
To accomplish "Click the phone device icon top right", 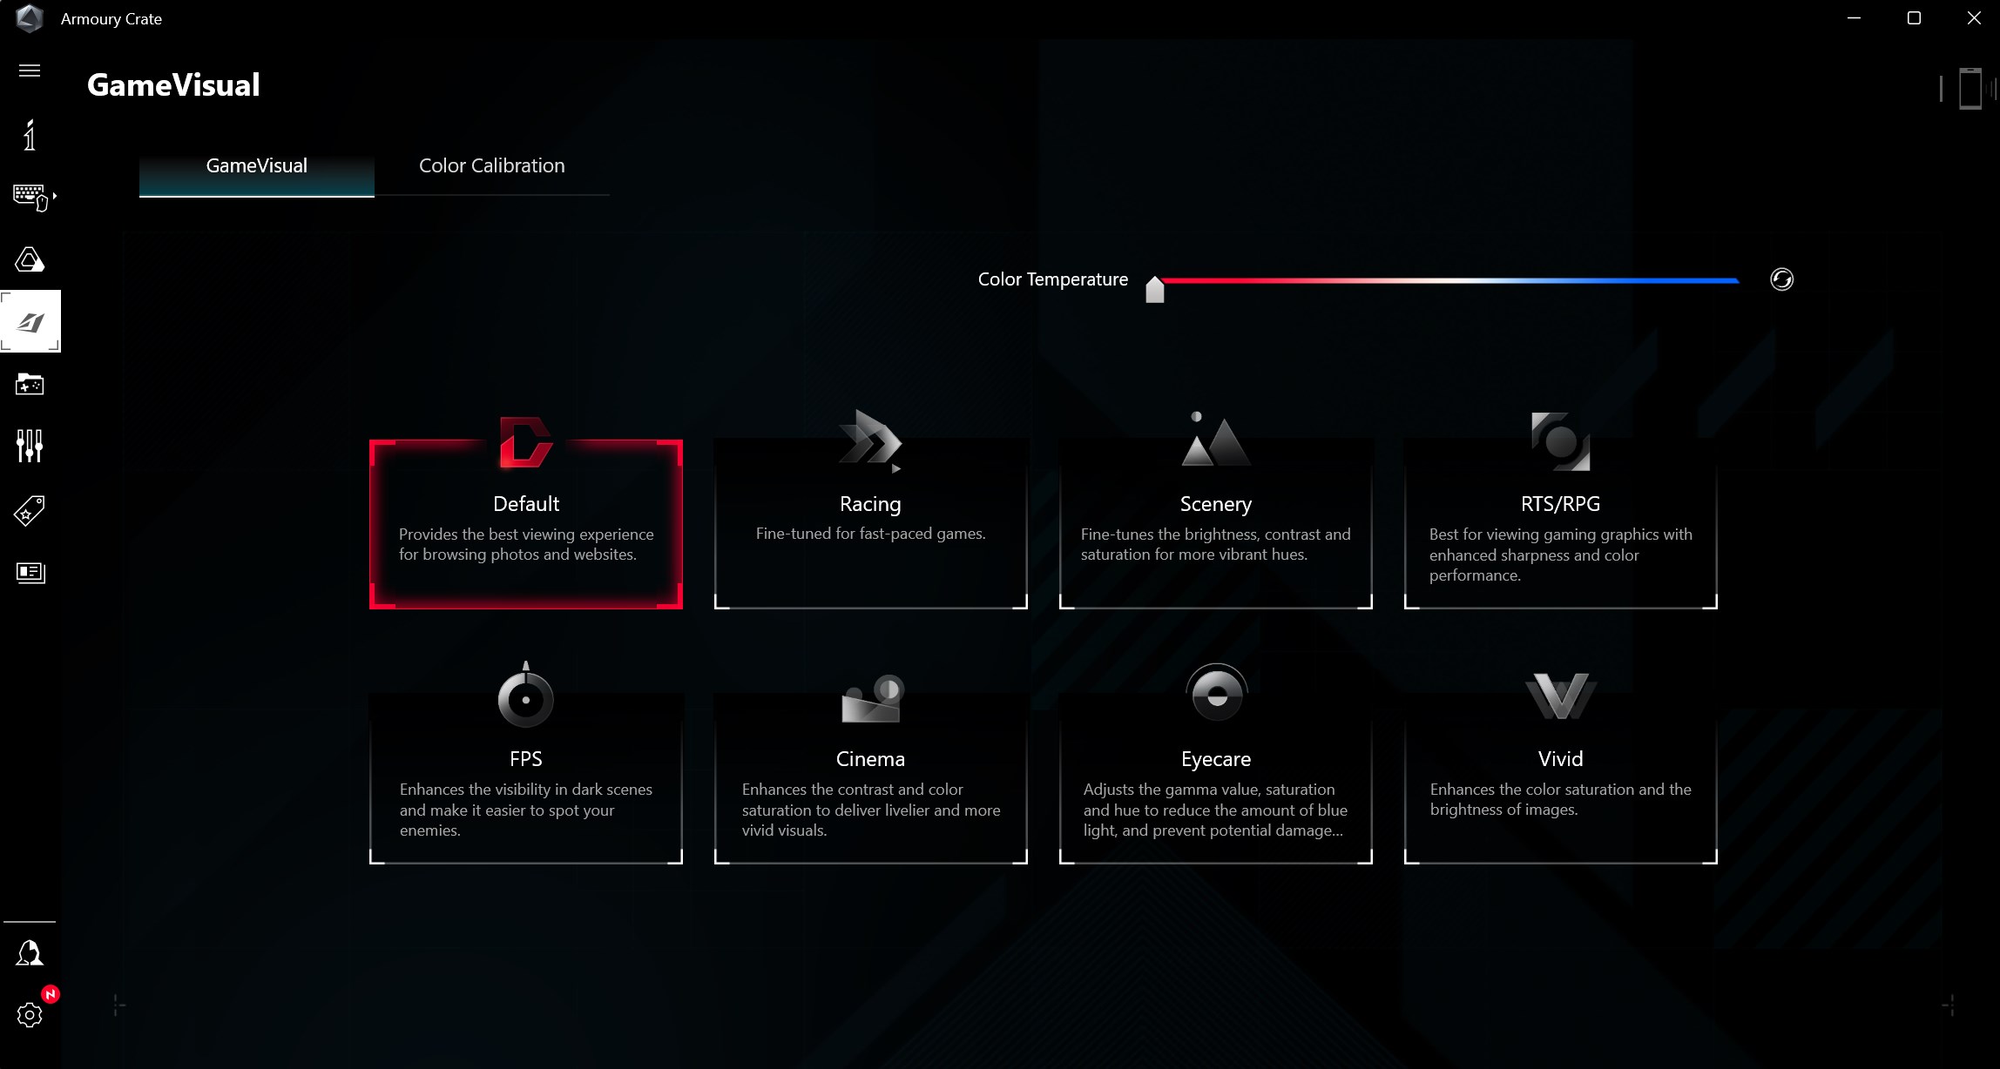I will (1970, 88).
